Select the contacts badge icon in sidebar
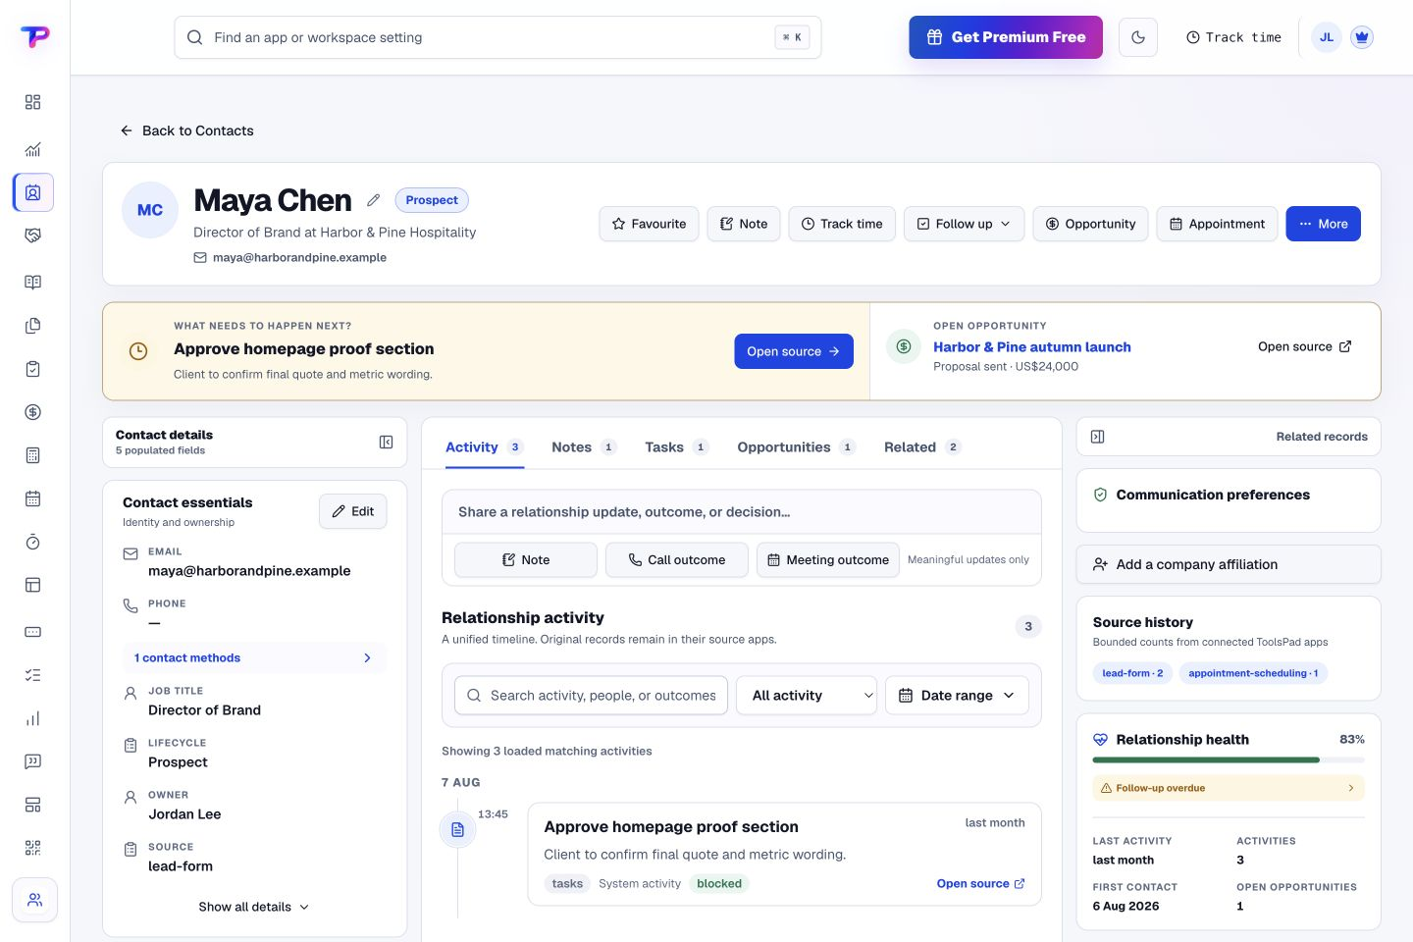 [x=33, y=192]
